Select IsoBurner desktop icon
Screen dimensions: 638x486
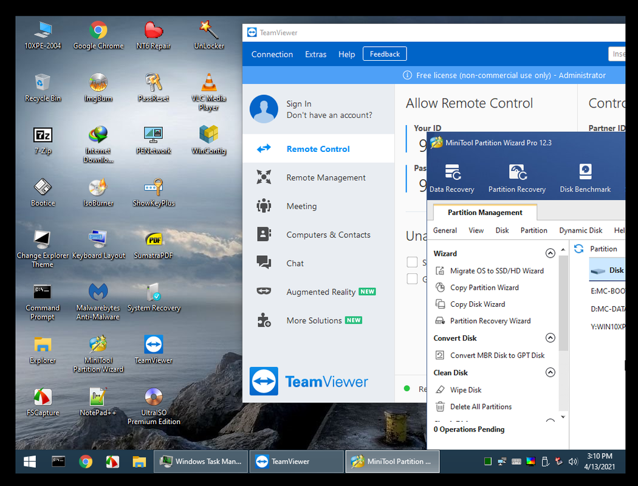98,193
